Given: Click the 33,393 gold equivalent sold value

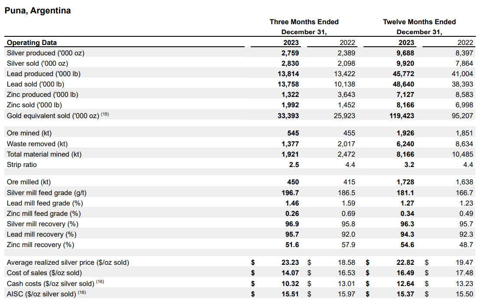Looking at the screenshot, I should (x=288, y=116).
